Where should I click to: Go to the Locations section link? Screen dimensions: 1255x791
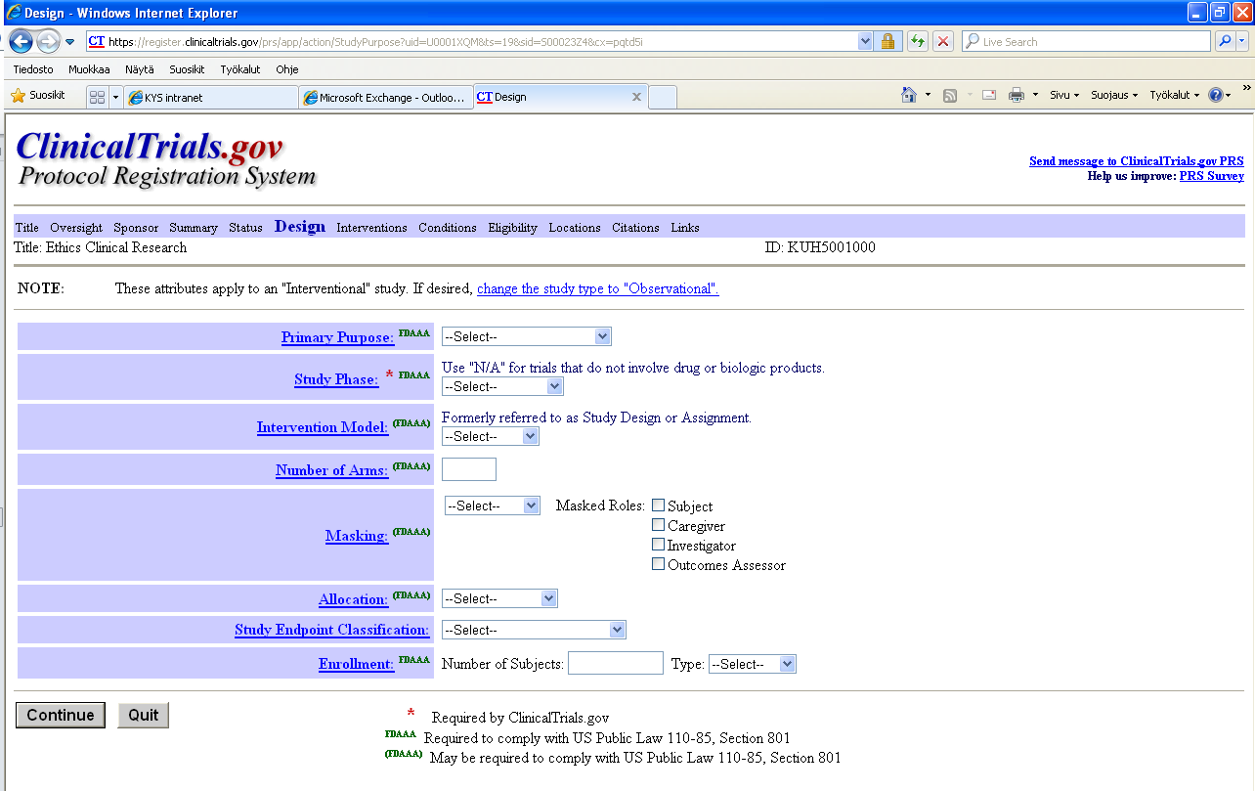point(575,228)
